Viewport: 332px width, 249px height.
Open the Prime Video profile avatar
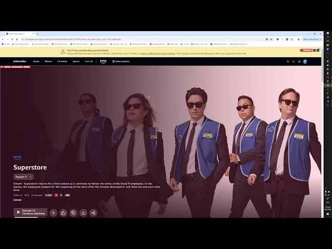click(305, 61)
